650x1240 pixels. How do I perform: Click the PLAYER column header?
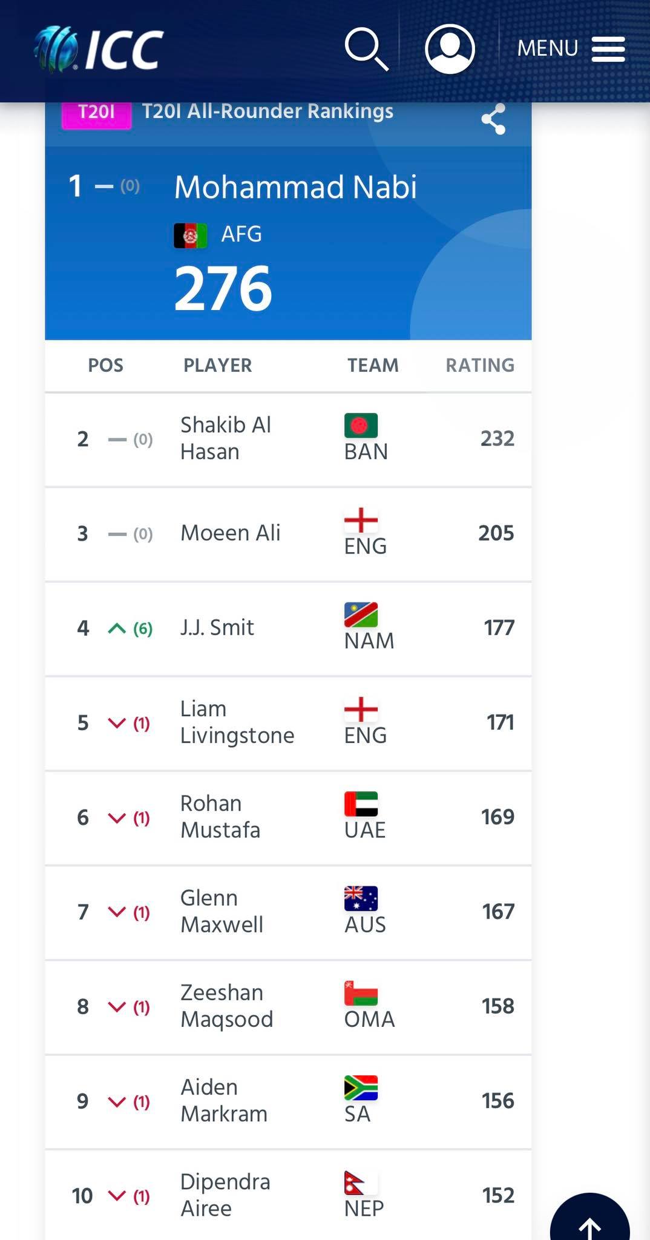coord(218,365)
